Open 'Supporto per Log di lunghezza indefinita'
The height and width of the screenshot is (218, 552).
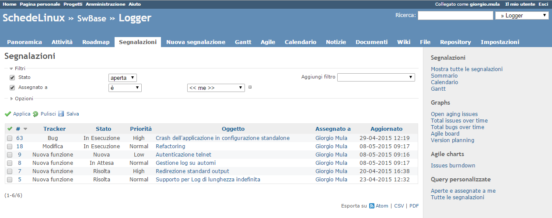pos(208,180)
